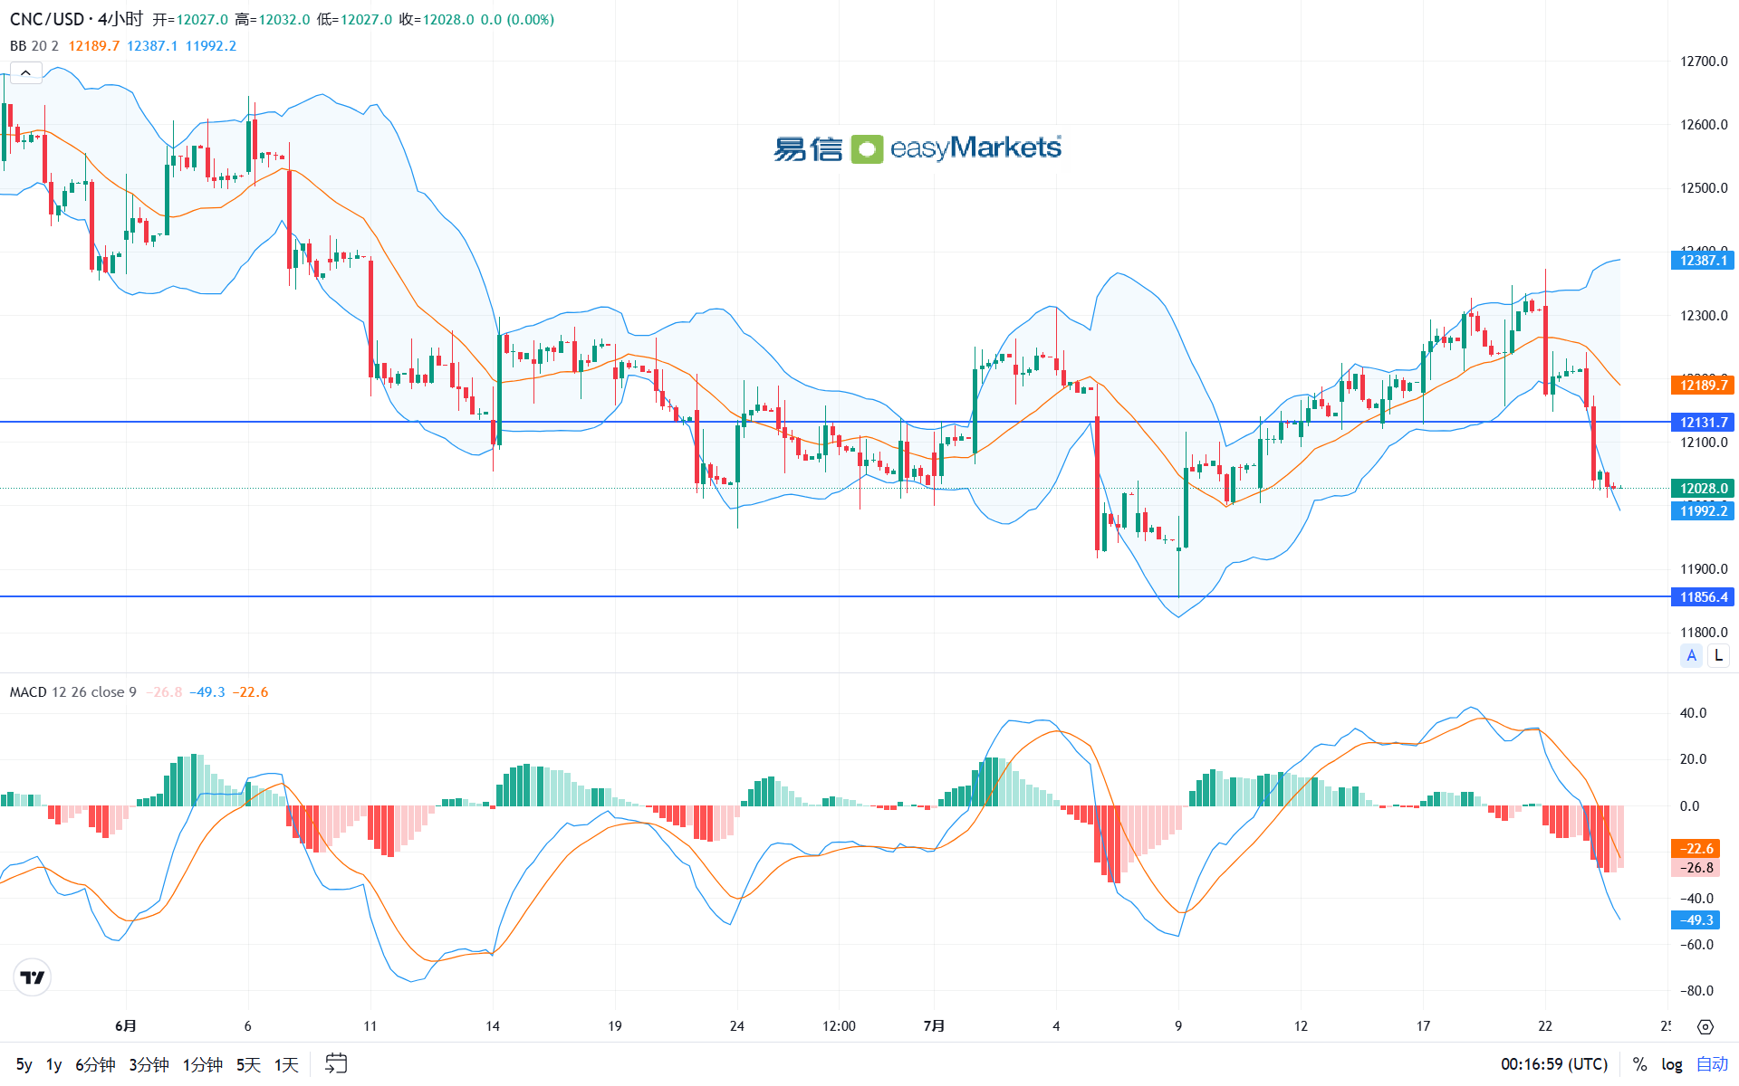Click the 12189.7 orange price label
The image size is (1739, 1086).
pyautogui.click(x=1703, y=386)
